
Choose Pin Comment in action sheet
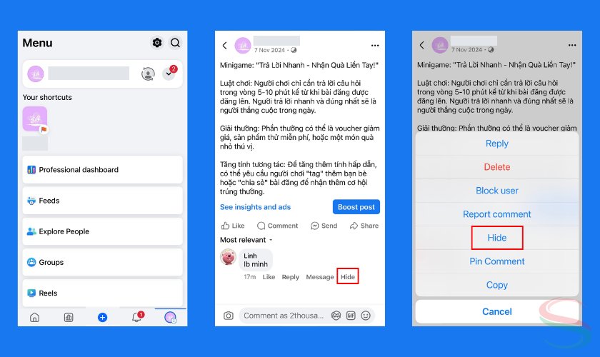[496, 261]
